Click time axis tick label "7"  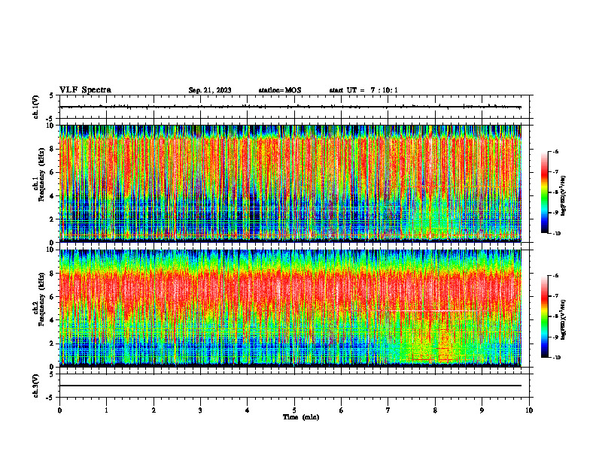click(x=388, y=410)
